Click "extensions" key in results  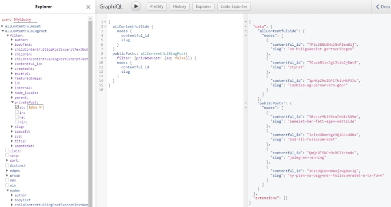[266, 198]
